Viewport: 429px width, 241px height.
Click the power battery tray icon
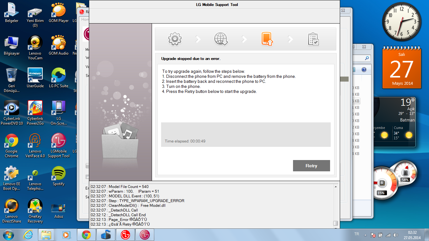pyautogui.click(x=381, y=235)
